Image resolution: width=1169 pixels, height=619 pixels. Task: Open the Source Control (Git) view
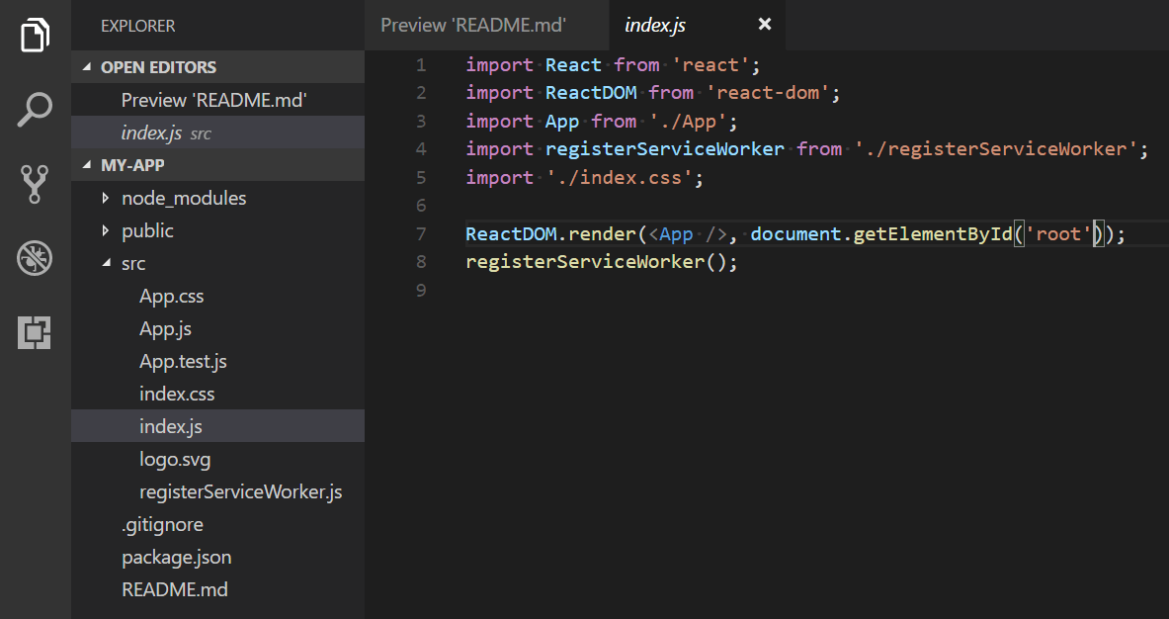point(35,184)
